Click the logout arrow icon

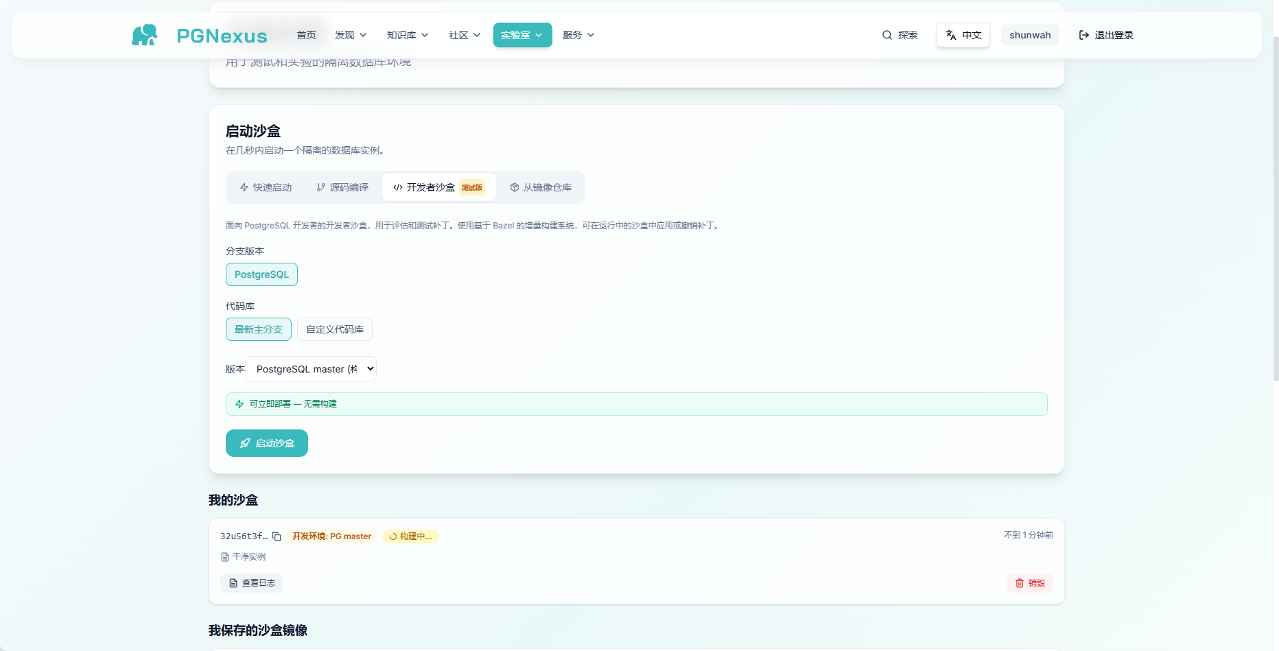click(1084, 35)
